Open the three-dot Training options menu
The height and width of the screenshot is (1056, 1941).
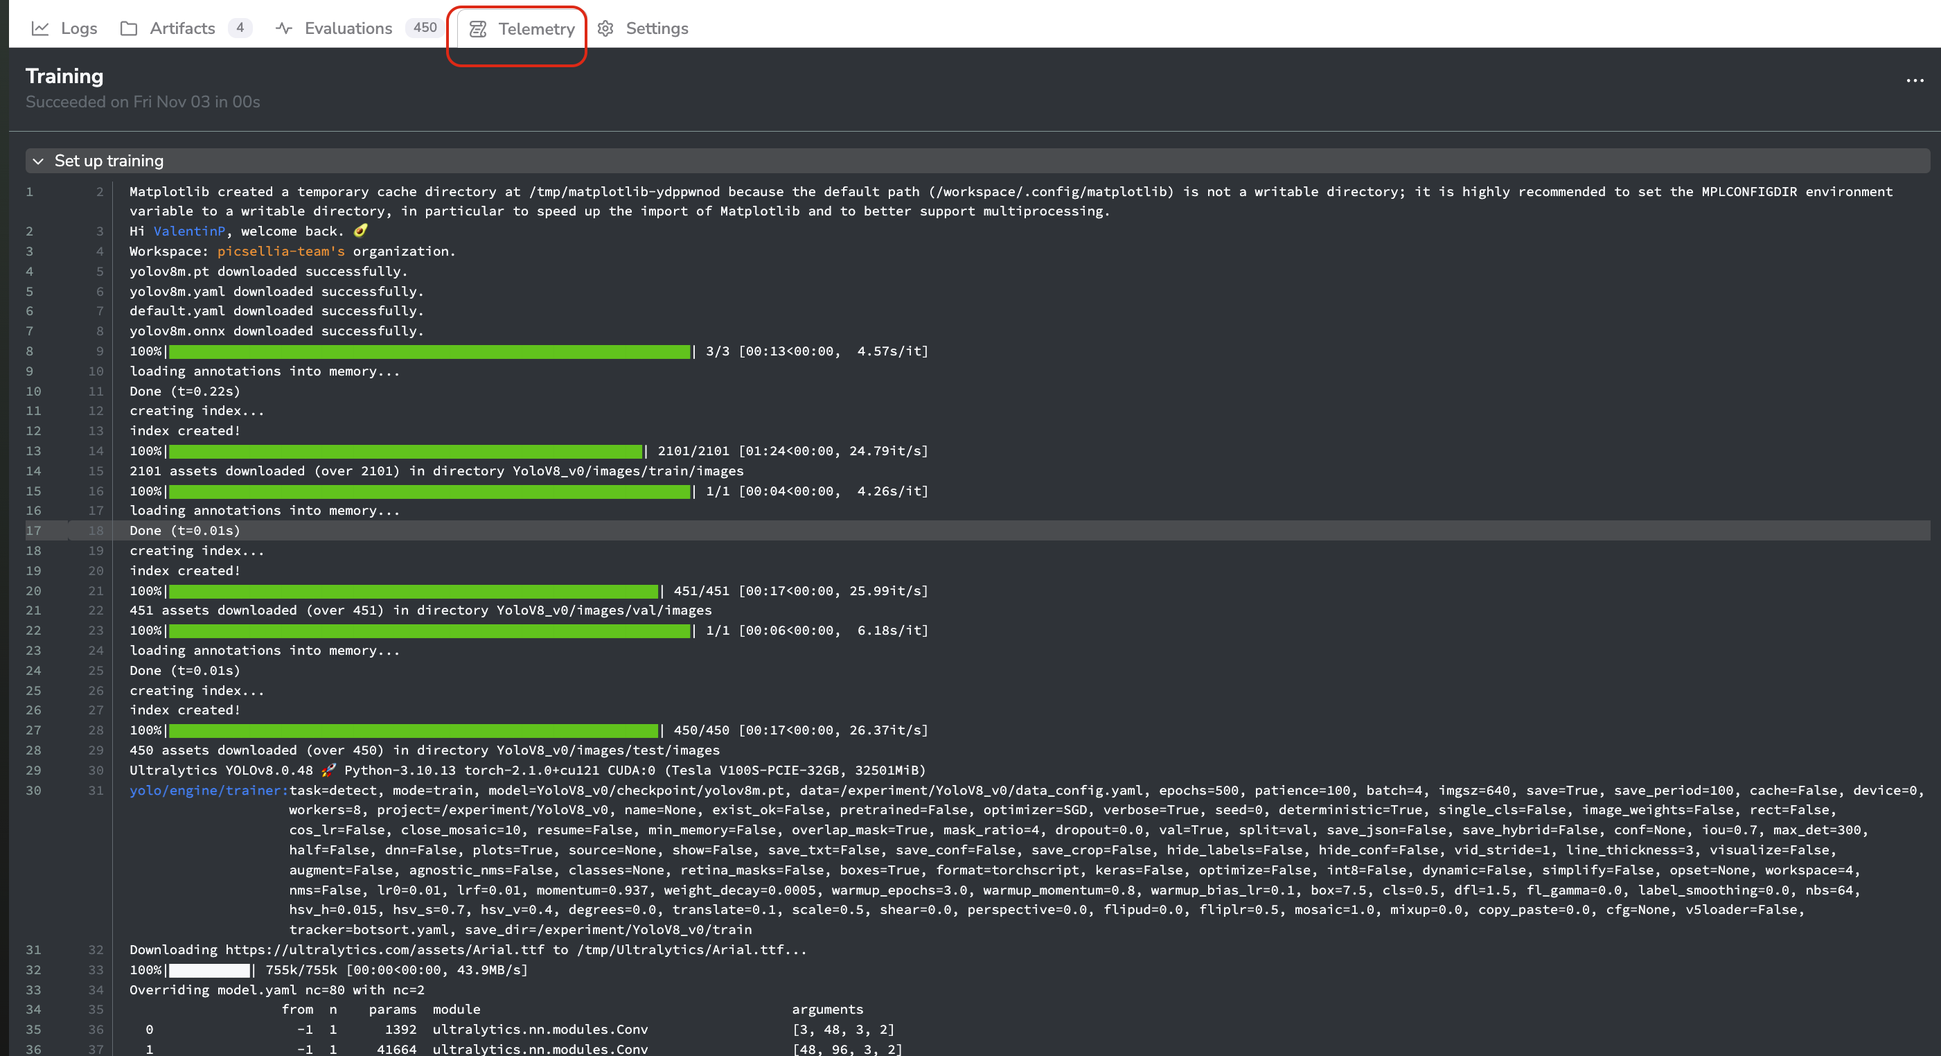point(1915,80)
